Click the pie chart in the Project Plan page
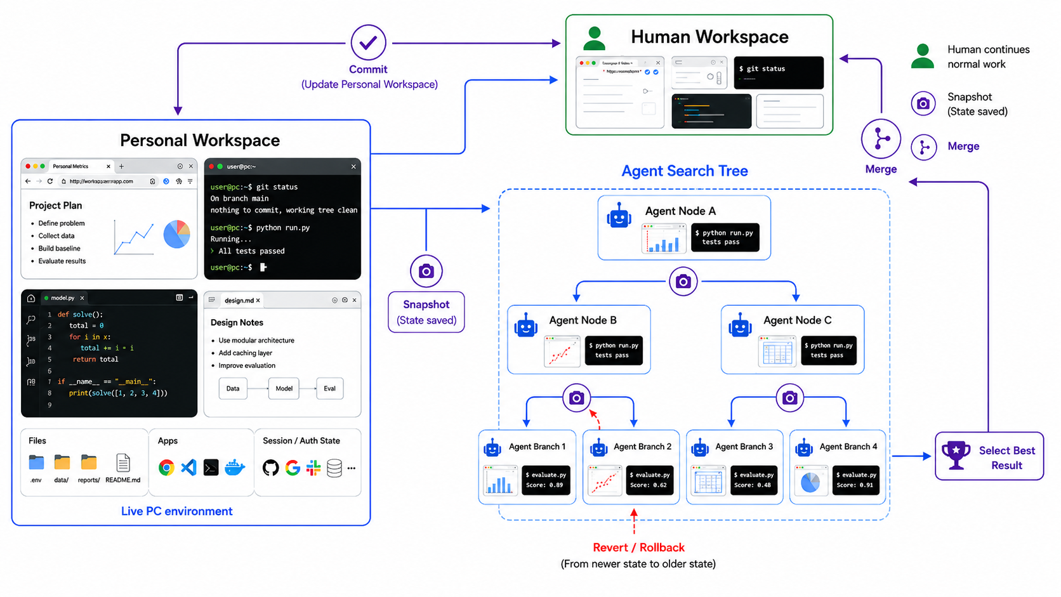This screenshot has width=1061, height=597. point(176,234)
